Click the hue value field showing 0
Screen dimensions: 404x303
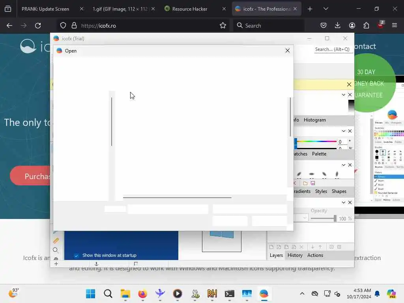(342, 142)
